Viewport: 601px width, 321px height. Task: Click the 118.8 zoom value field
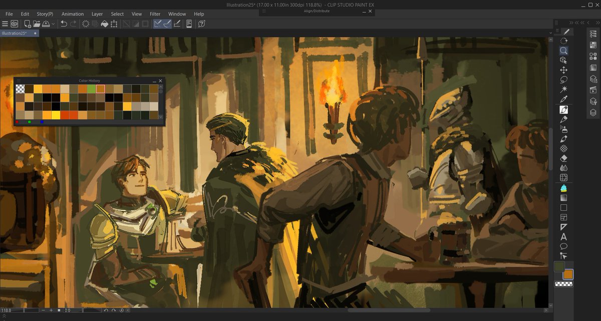coord(11,310)
